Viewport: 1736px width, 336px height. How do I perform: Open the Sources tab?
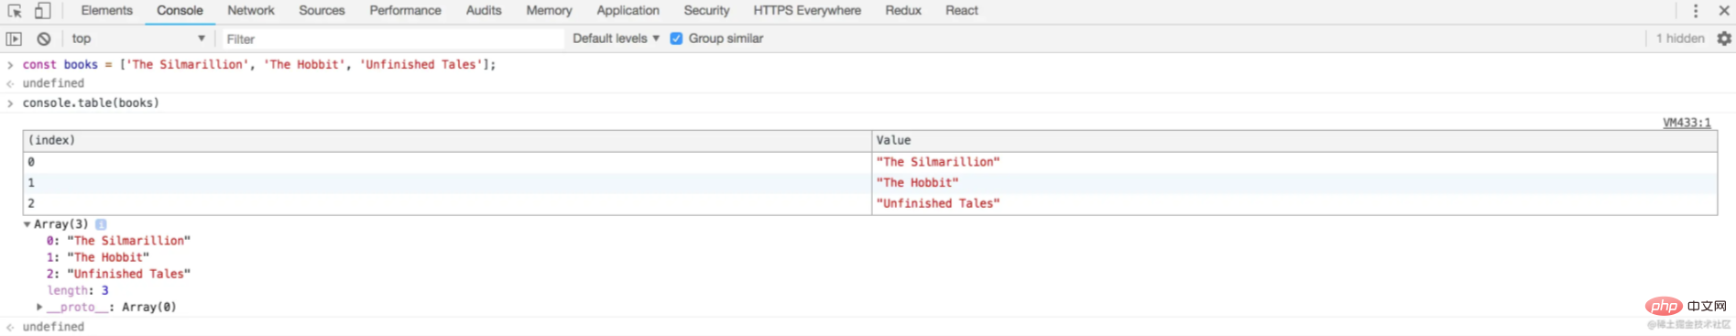(x=322, y=11)
